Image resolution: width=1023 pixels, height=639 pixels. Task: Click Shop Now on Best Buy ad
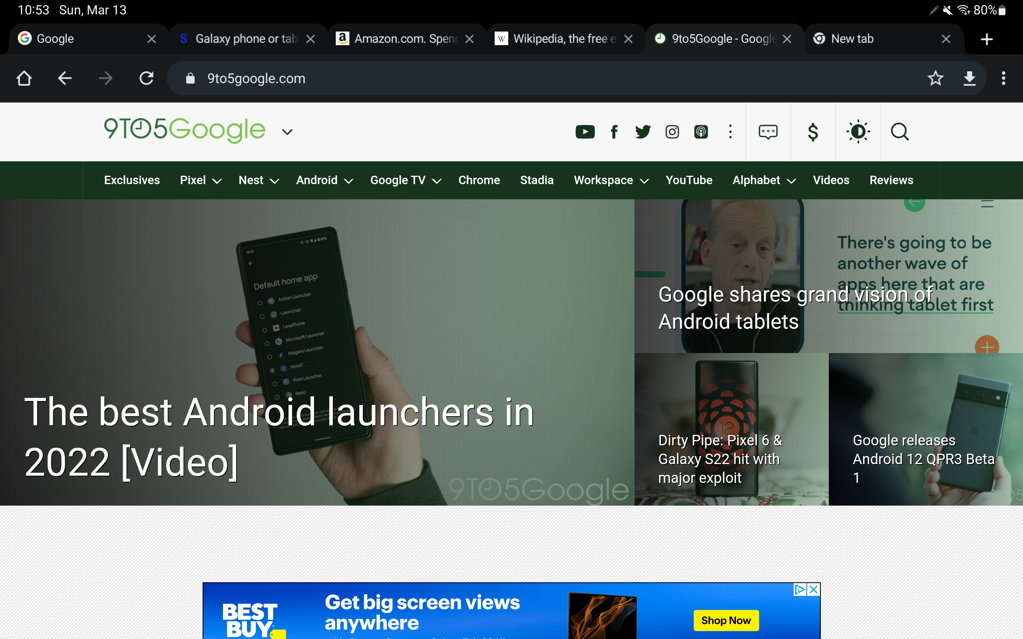point(726,620)
